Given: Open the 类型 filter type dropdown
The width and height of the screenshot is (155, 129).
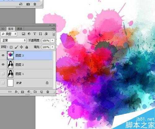Looking at the screenshot, I should [x=9, y=34].
